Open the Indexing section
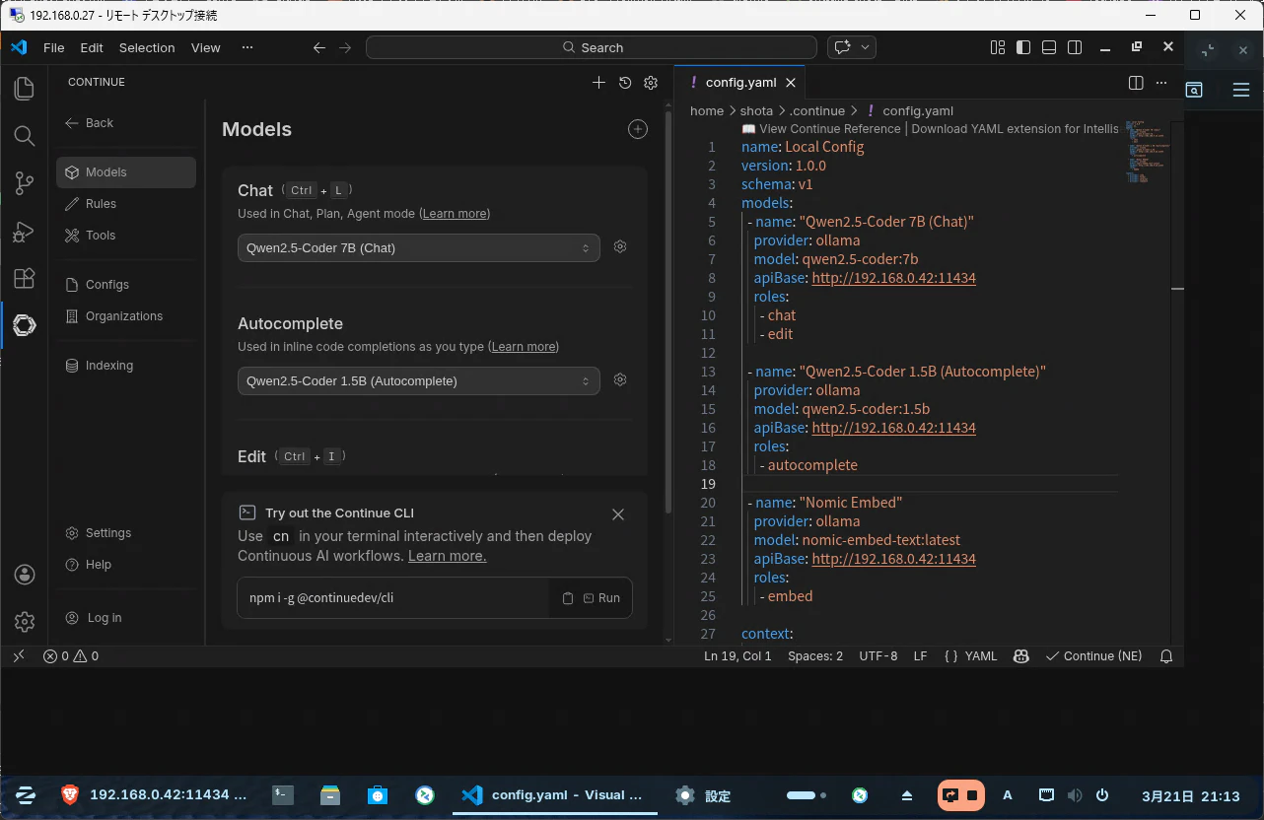The height and width of the screenshot is (820, 1264). tap(126, 365)
